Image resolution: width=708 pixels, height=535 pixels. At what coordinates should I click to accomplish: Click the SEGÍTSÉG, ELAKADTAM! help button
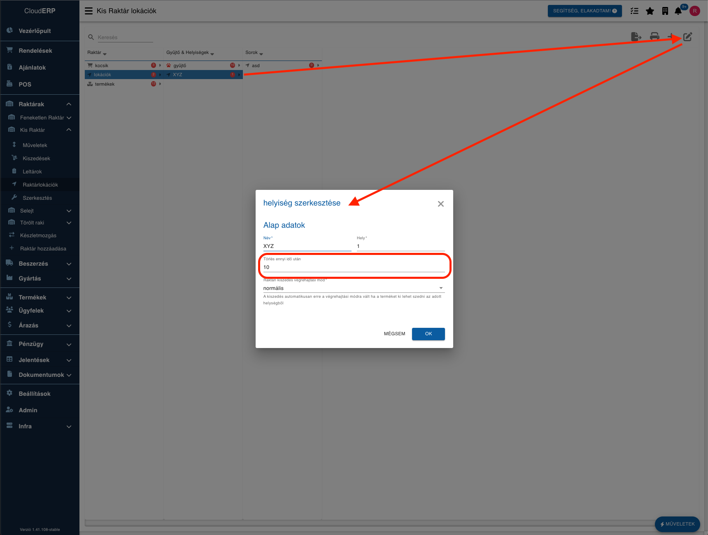pyautogui.click(x=585, y=11)
